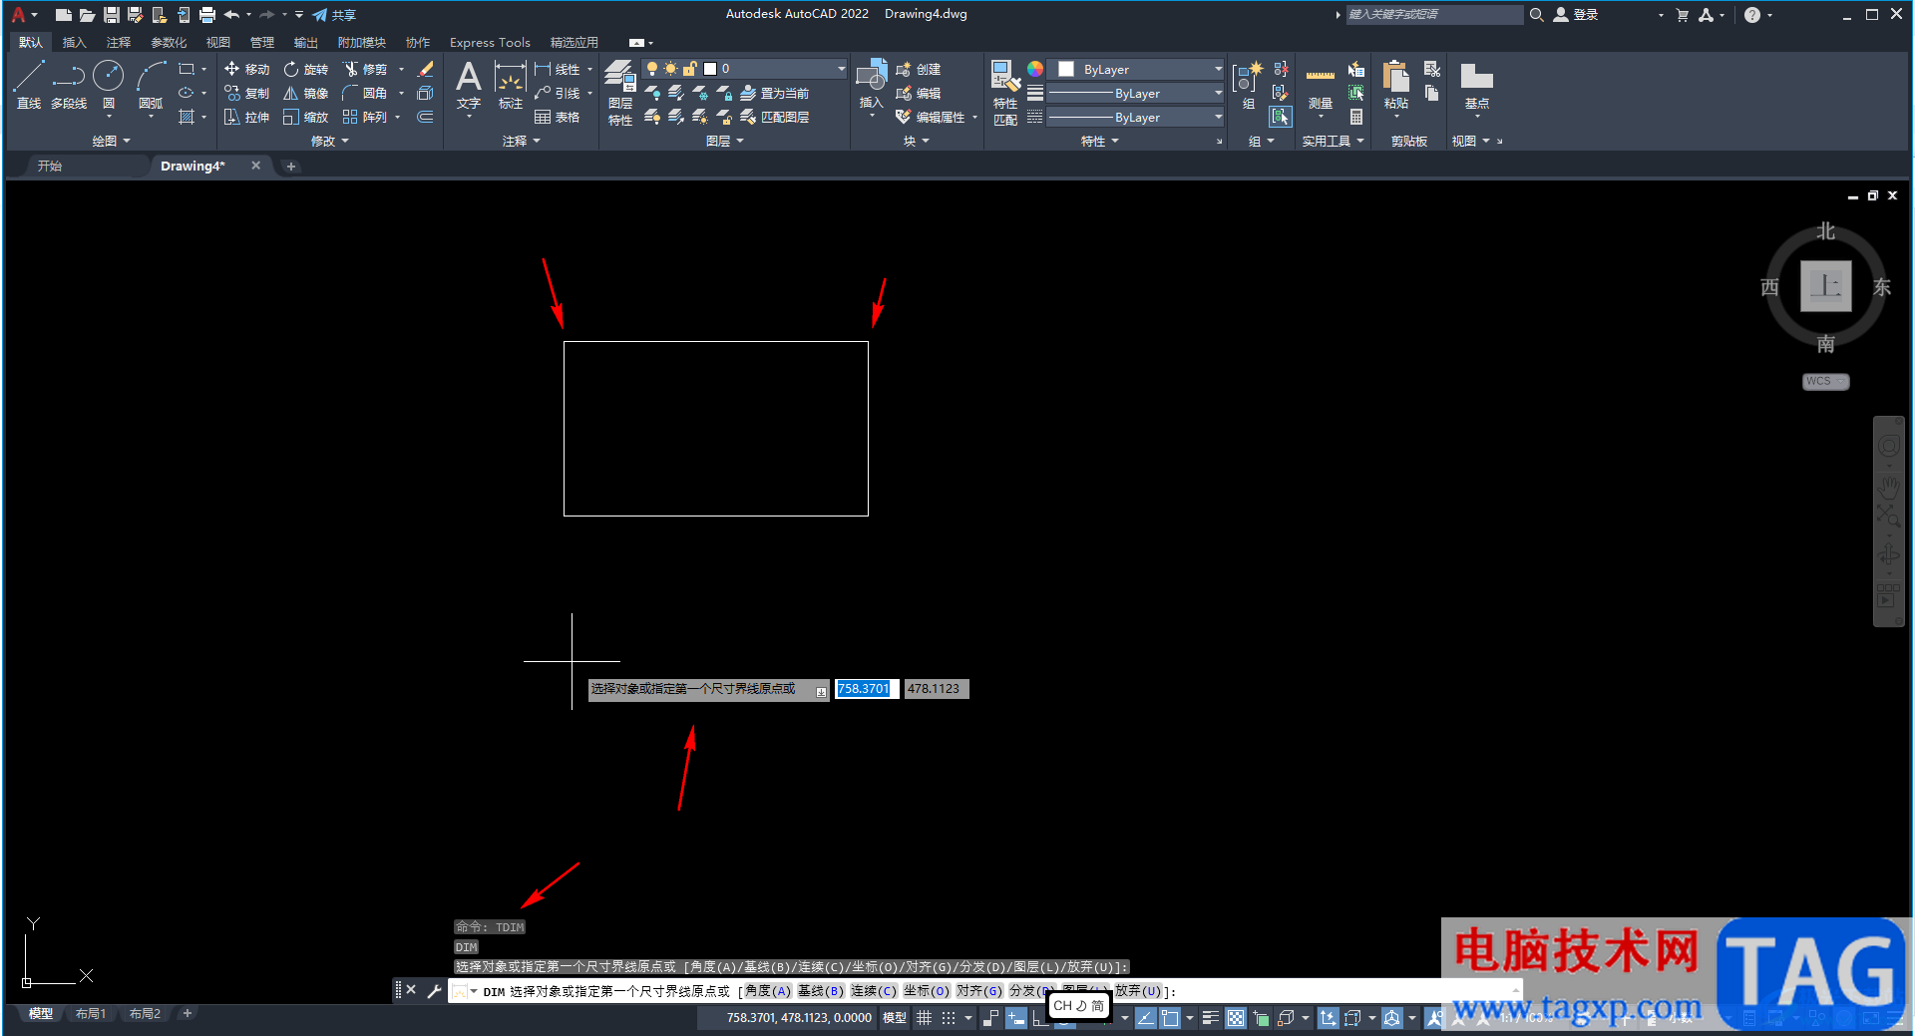Click the 阵列 (Array) tool
The width and height of the screenshot is (1915, 1036).
coord(365,117)
